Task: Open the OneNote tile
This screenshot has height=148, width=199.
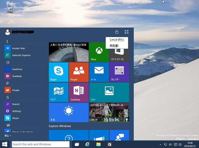Action: 79,92
